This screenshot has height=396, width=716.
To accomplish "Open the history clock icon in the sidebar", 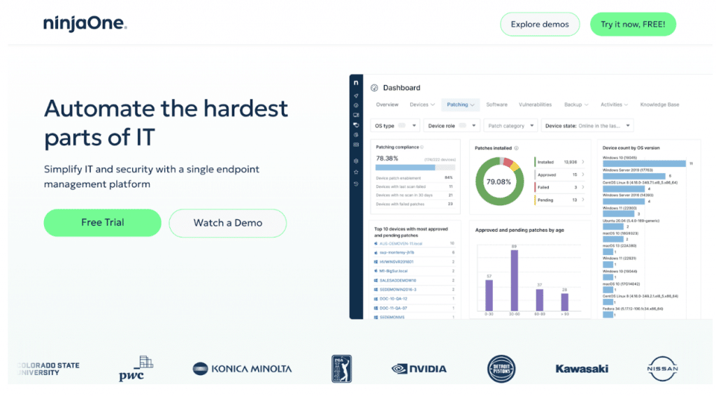I will coord(356,184).
